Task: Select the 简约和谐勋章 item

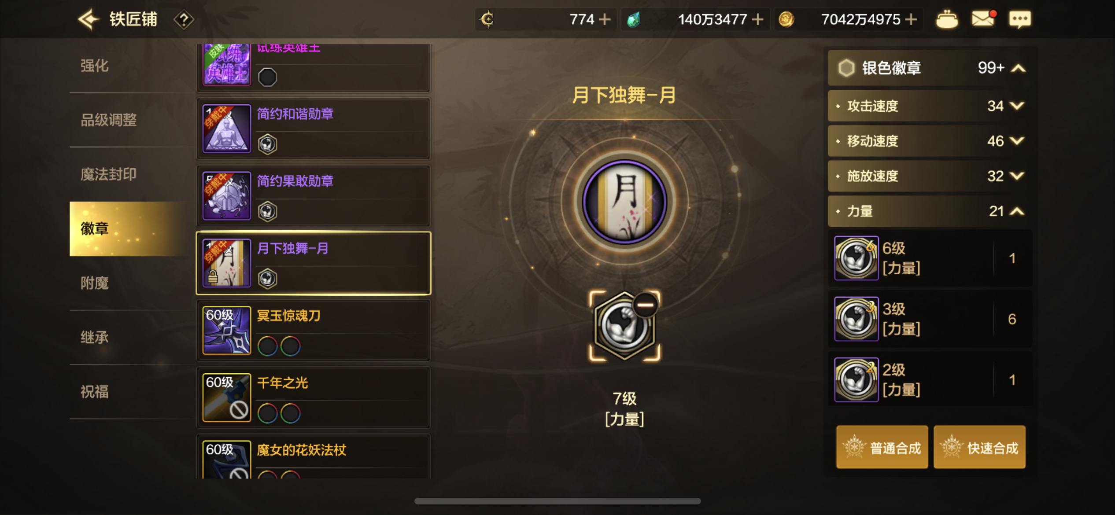Action: (314, 129)
